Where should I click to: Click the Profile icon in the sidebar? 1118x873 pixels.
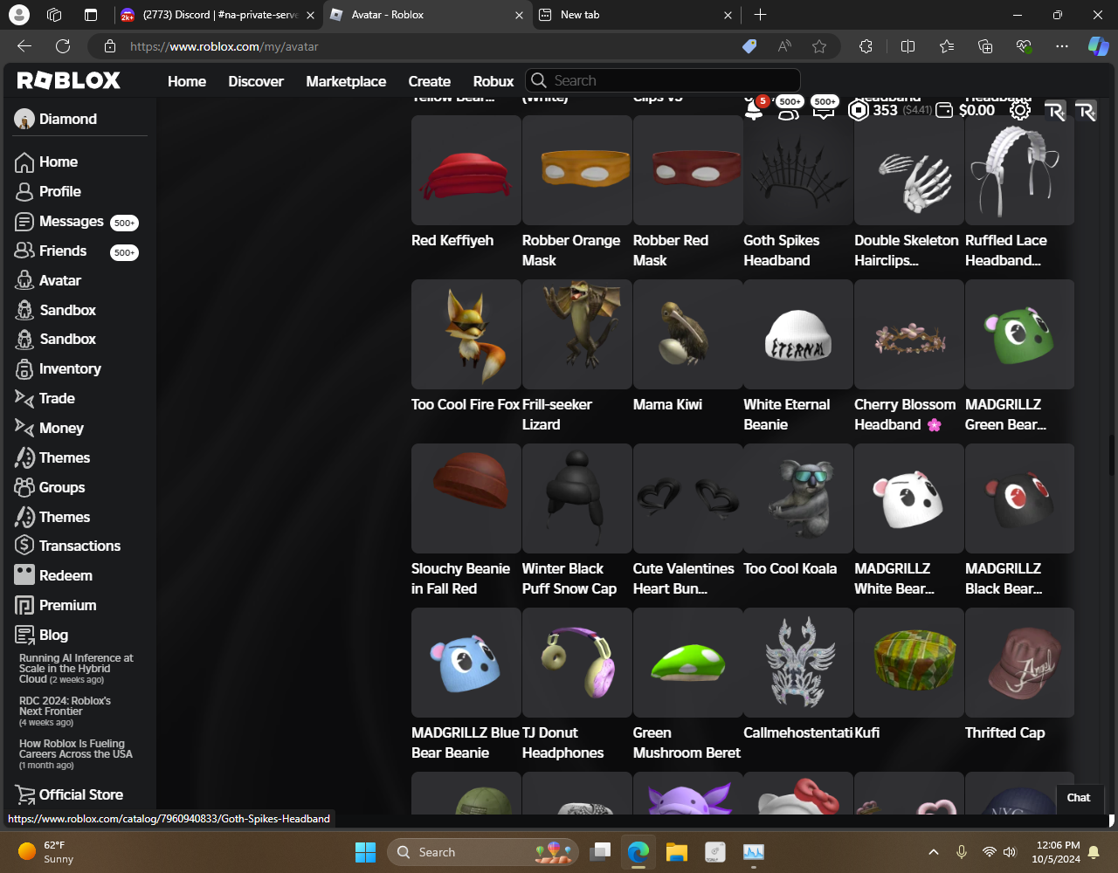click(x=24, y=192)
